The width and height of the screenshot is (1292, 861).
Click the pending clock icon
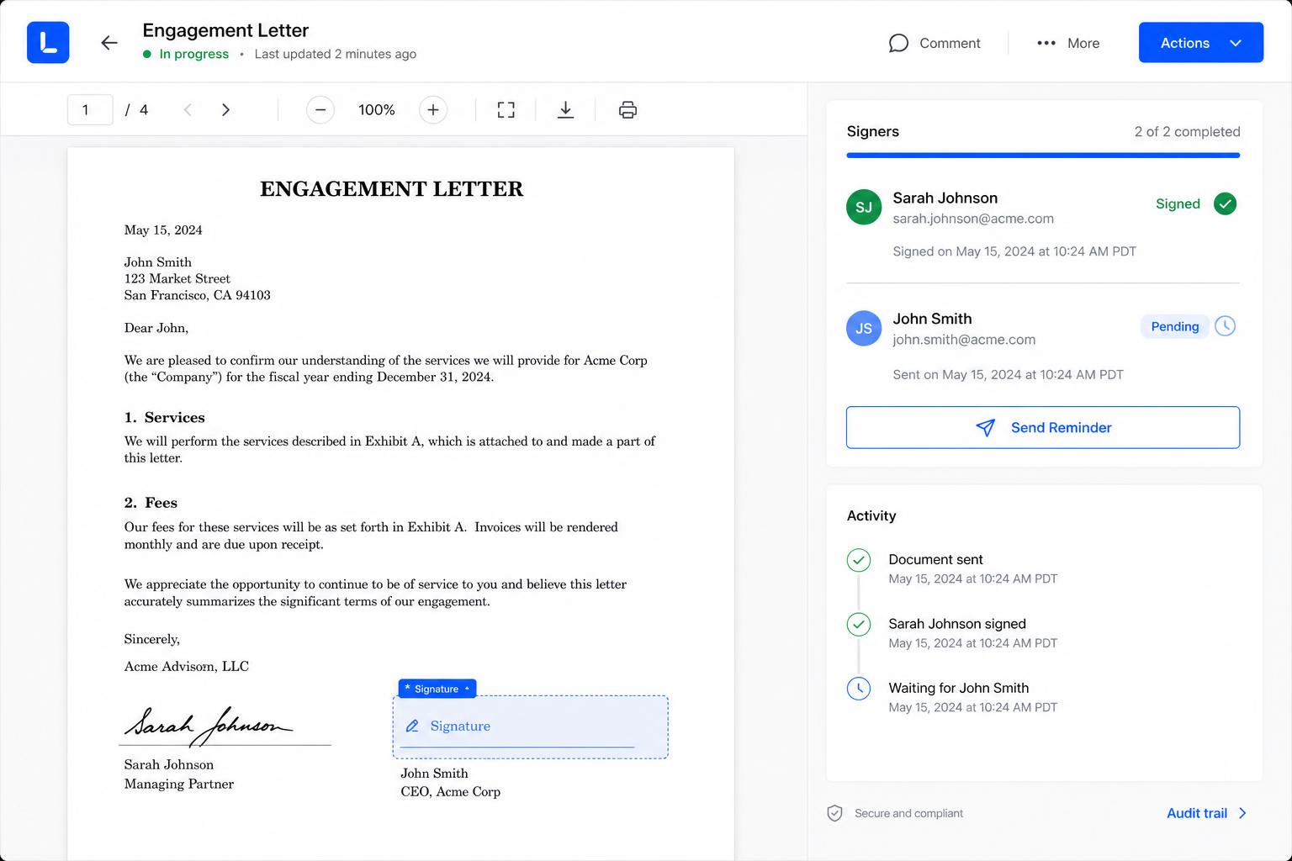tap(1226, 326)
